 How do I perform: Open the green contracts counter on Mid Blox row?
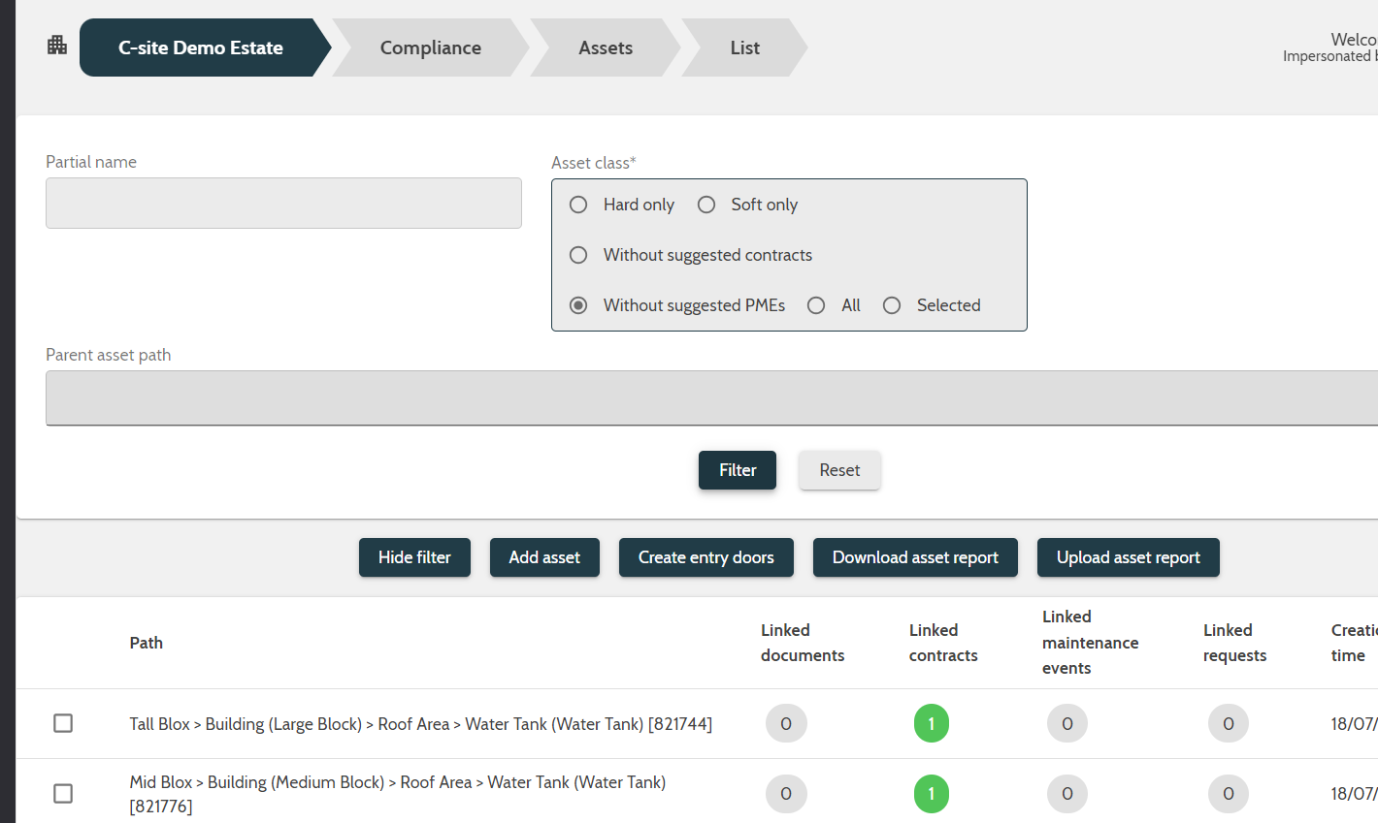(x=931, y=793)
